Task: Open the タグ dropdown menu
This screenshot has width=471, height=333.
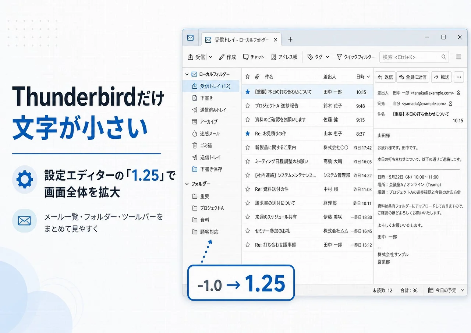Action: [318, 57]
